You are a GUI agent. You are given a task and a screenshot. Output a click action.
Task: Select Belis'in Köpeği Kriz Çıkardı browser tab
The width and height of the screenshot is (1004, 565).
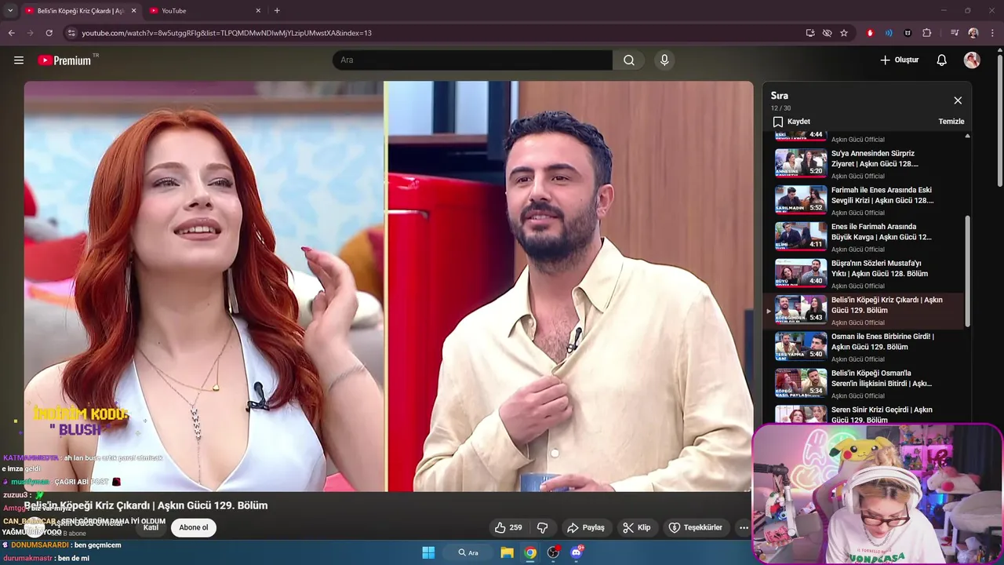coord(79,11)
